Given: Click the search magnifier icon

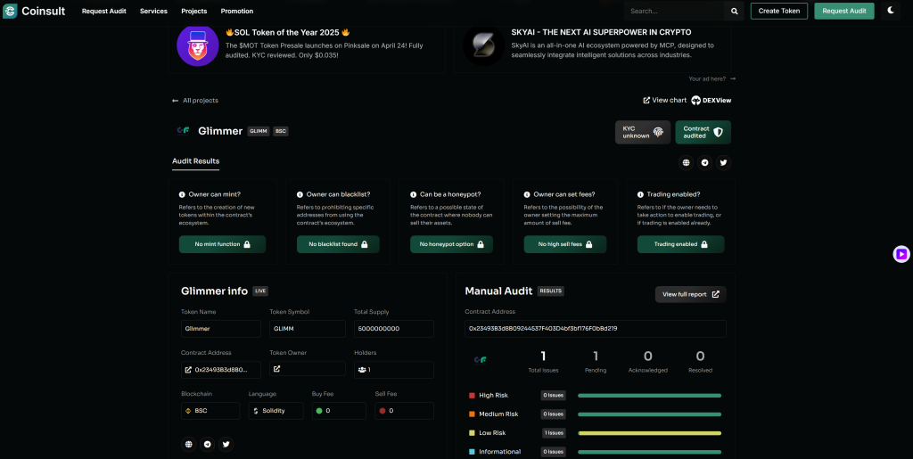Looking at the screenshot, I should (x=735, y=11).
